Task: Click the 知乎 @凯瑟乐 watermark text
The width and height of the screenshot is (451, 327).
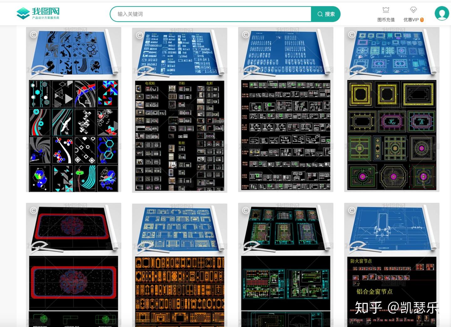Action: click(x=396, y=308)
